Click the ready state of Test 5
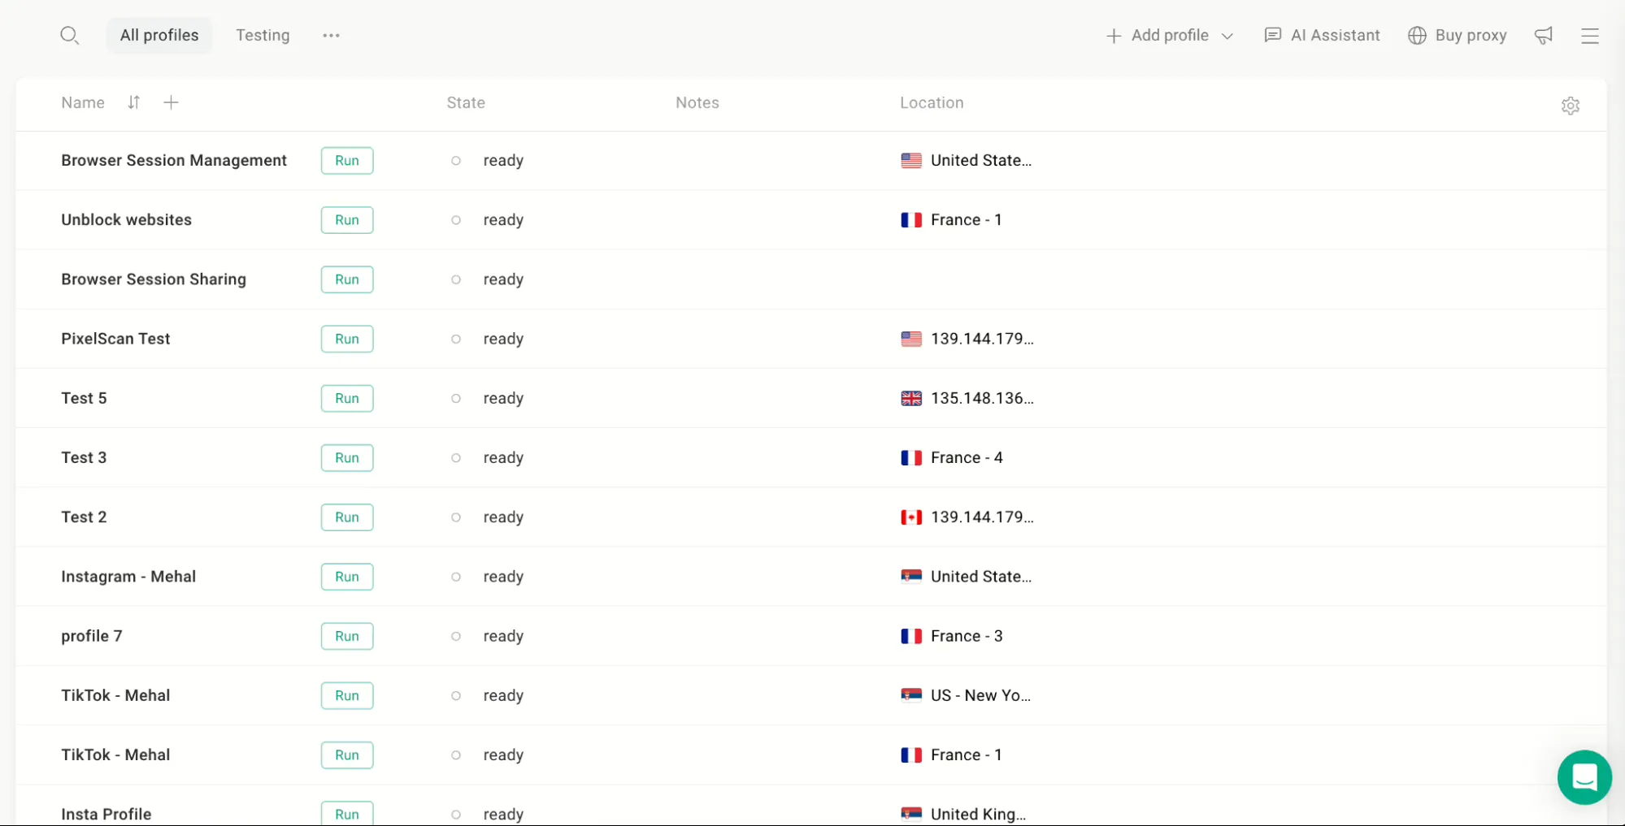The height and width of the screenshot is (826, 1625). (x=503, y=398)
